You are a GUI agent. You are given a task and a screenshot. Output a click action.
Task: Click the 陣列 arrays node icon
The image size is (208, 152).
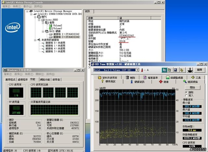point(39,17)
